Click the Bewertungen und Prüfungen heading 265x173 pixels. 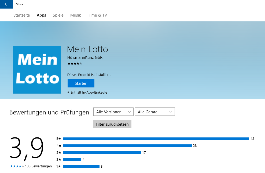[x=49, y=112]
